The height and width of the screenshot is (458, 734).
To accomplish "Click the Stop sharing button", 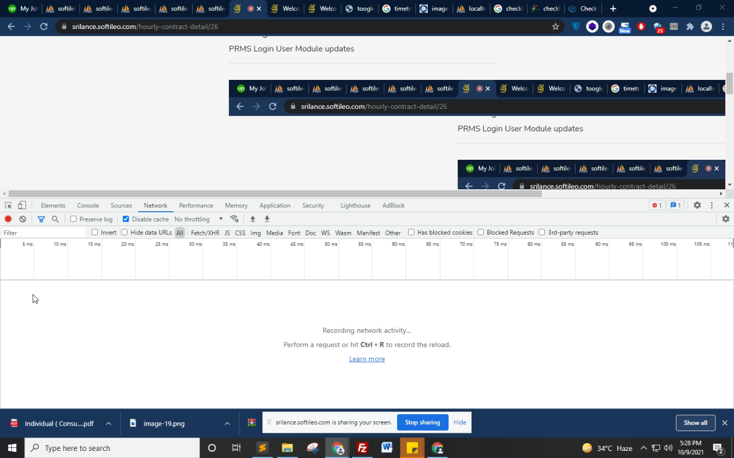I will pyautogui.click(x=422, y=422).
